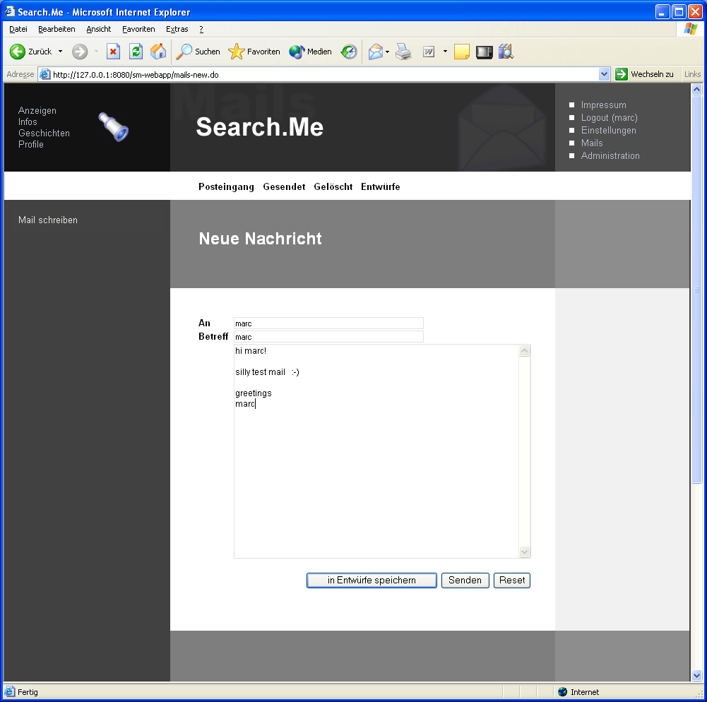Image resolution: width=707 pixels, height=702 pixels.
Task: Open the Medien toolbar button
Action: click(311, 52)
